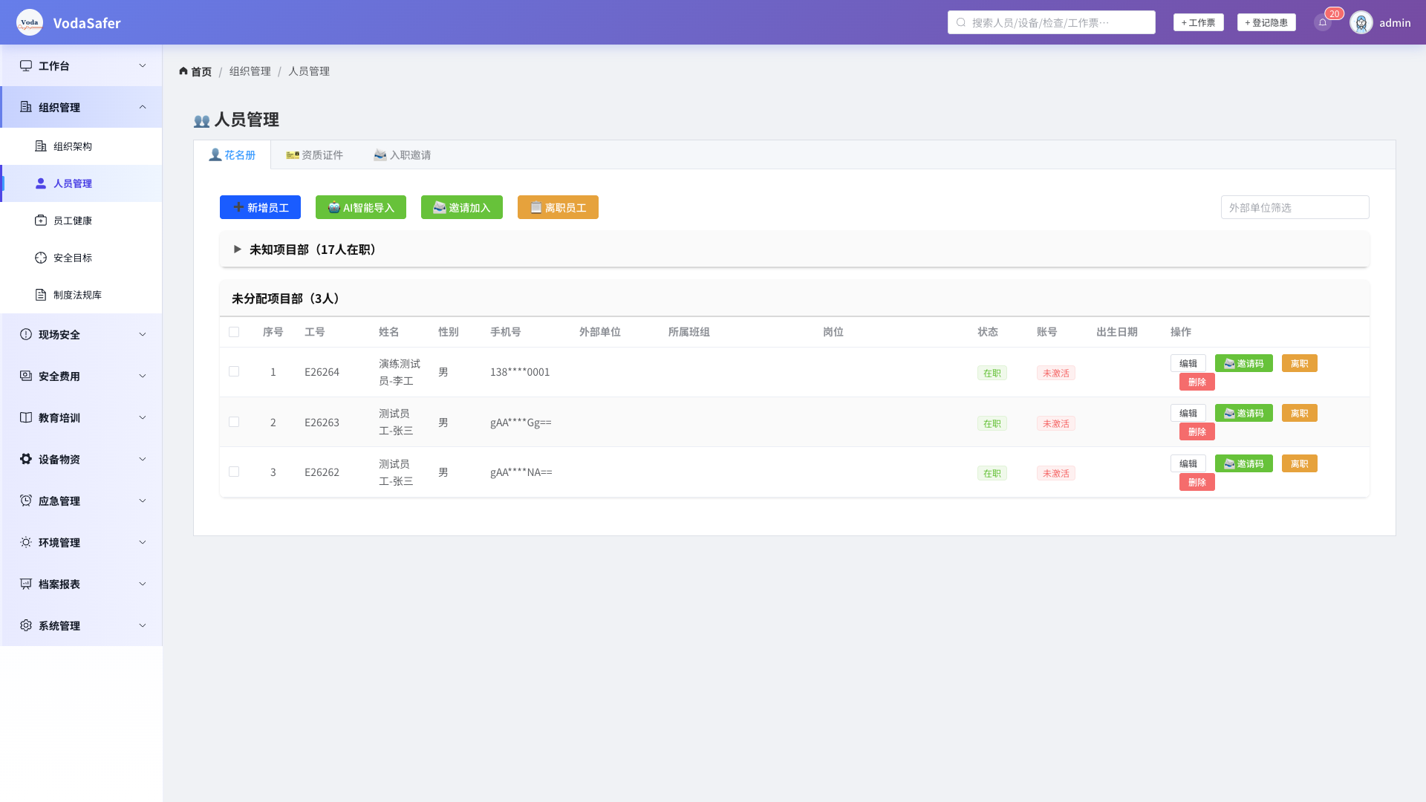The height and width of the screenshot is (802, 1426).
Task: Click + 工作票 in header
Action: pos(1199,22)
